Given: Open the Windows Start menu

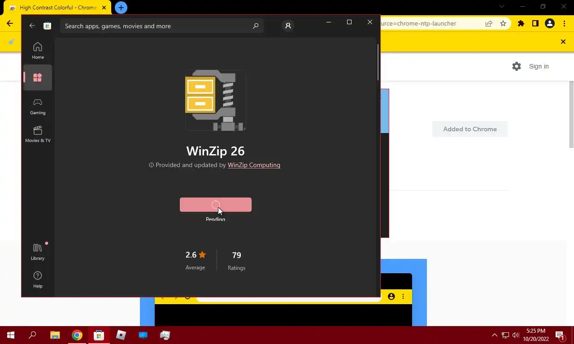Looking at the screenshot, I should coord(11,335).
